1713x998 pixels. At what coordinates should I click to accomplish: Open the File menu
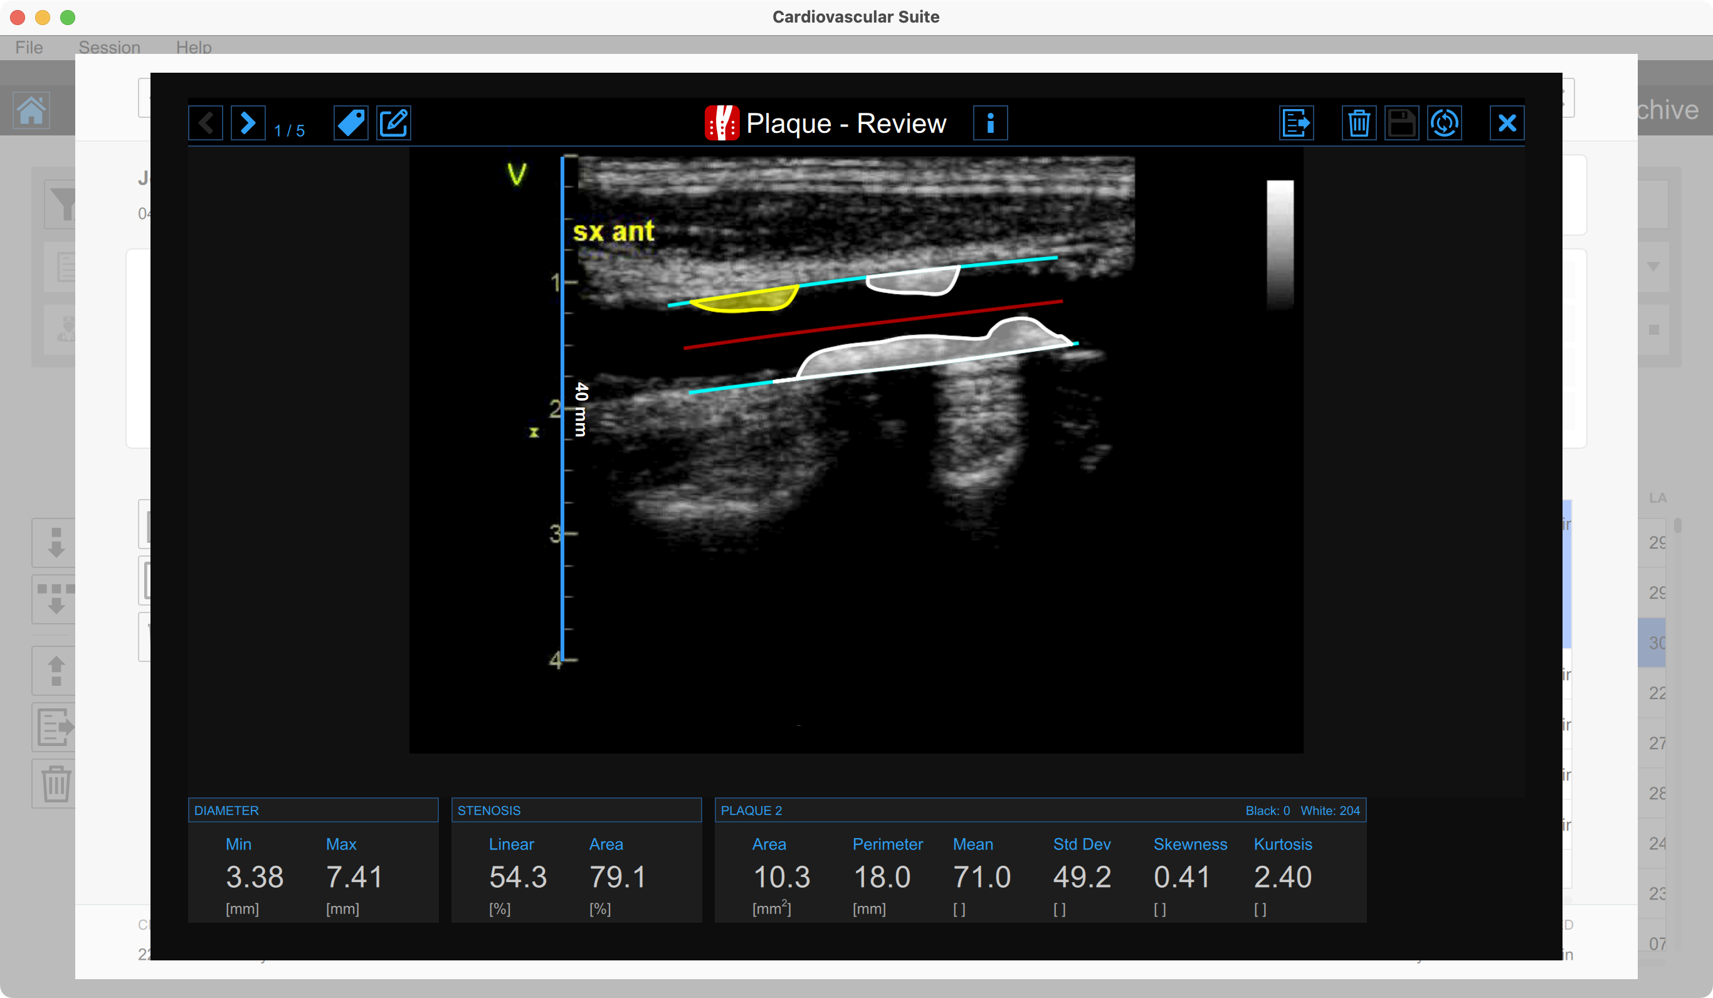coord(29,47)
